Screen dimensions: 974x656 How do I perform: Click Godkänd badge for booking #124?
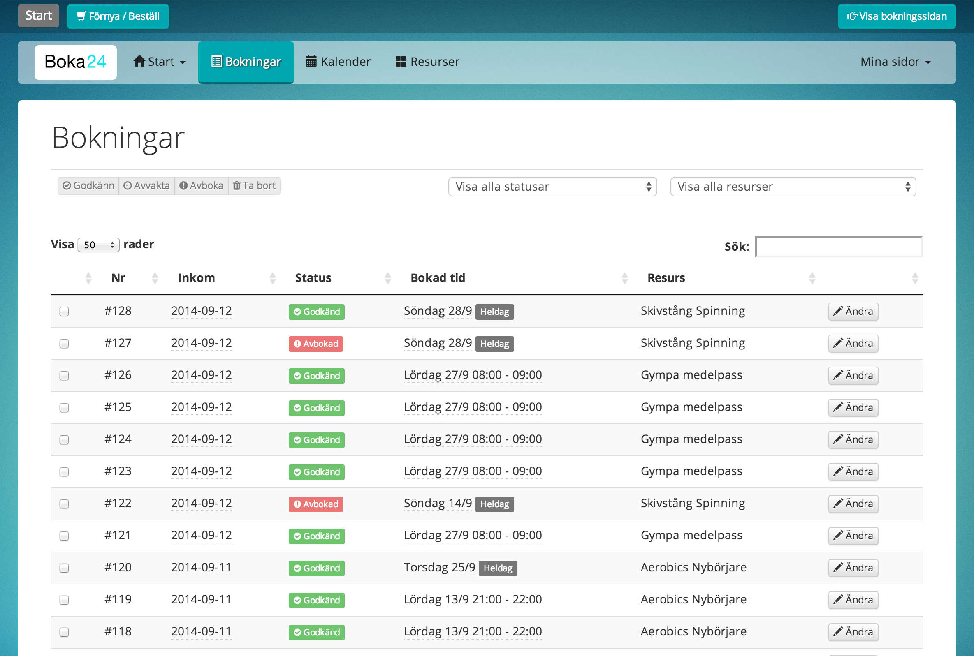pyautogui.click(x=316, y=440)
